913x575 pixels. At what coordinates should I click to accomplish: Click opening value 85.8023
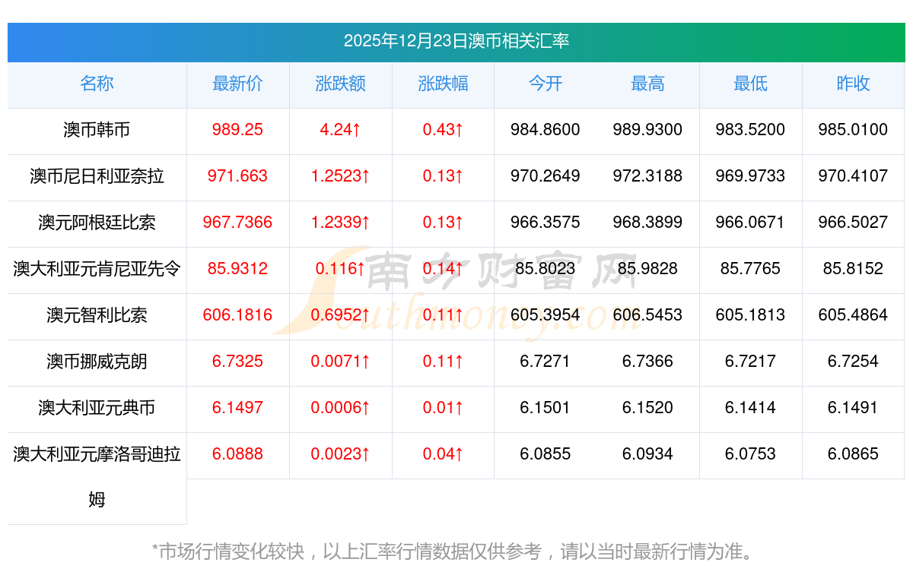546,269
